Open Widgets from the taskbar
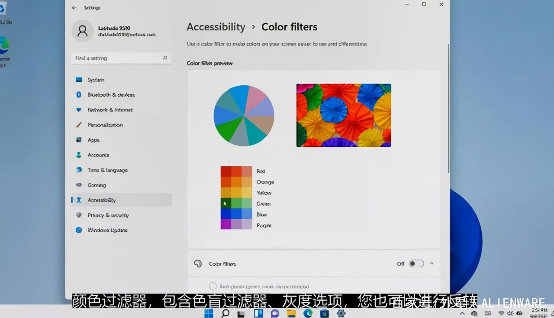The width and height of the screenshot is (554, 318). coord(258,313)
